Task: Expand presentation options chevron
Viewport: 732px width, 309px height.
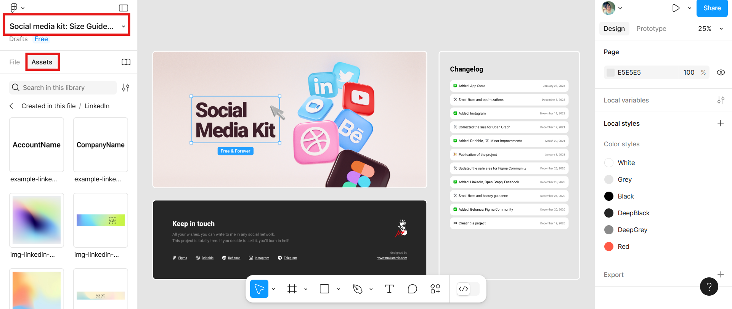Action: tap(690, 8)
